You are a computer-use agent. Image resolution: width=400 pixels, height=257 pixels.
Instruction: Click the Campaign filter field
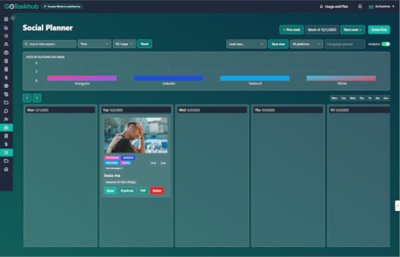345,44
